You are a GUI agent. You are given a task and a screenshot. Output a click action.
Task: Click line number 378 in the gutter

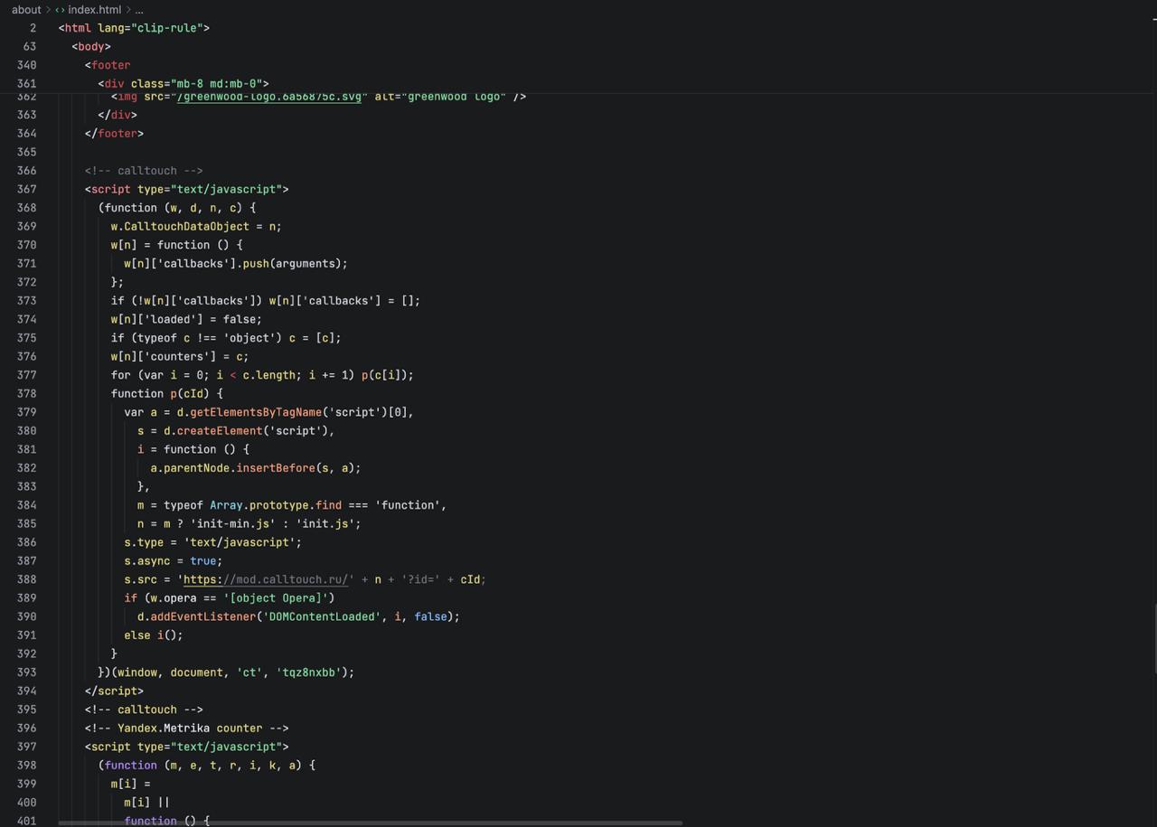[x=26, y=393]
